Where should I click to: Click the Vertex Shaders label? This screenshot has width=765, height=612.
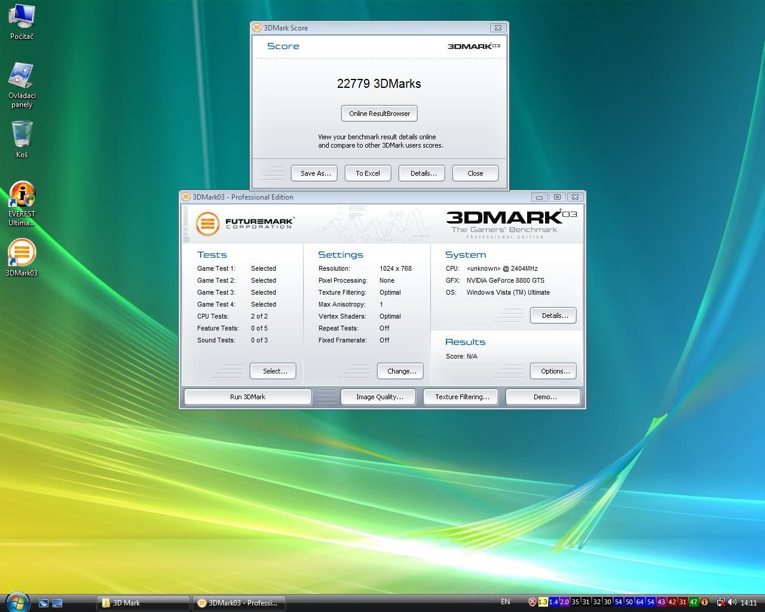[342, 316]
